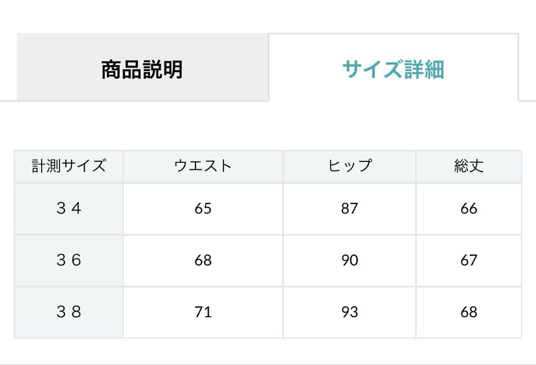Click hip value 90 cell
536x365 pixels.
(x=349, y=260)
